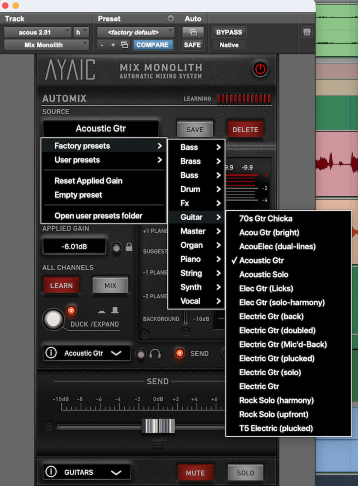This screenshot has height=486, width=358.
Task: Open the factory default preset dropdown
Action: click(136, 32)
